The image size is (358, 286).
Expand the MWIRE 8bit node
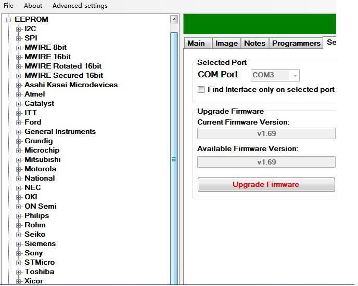coord(19,48)
